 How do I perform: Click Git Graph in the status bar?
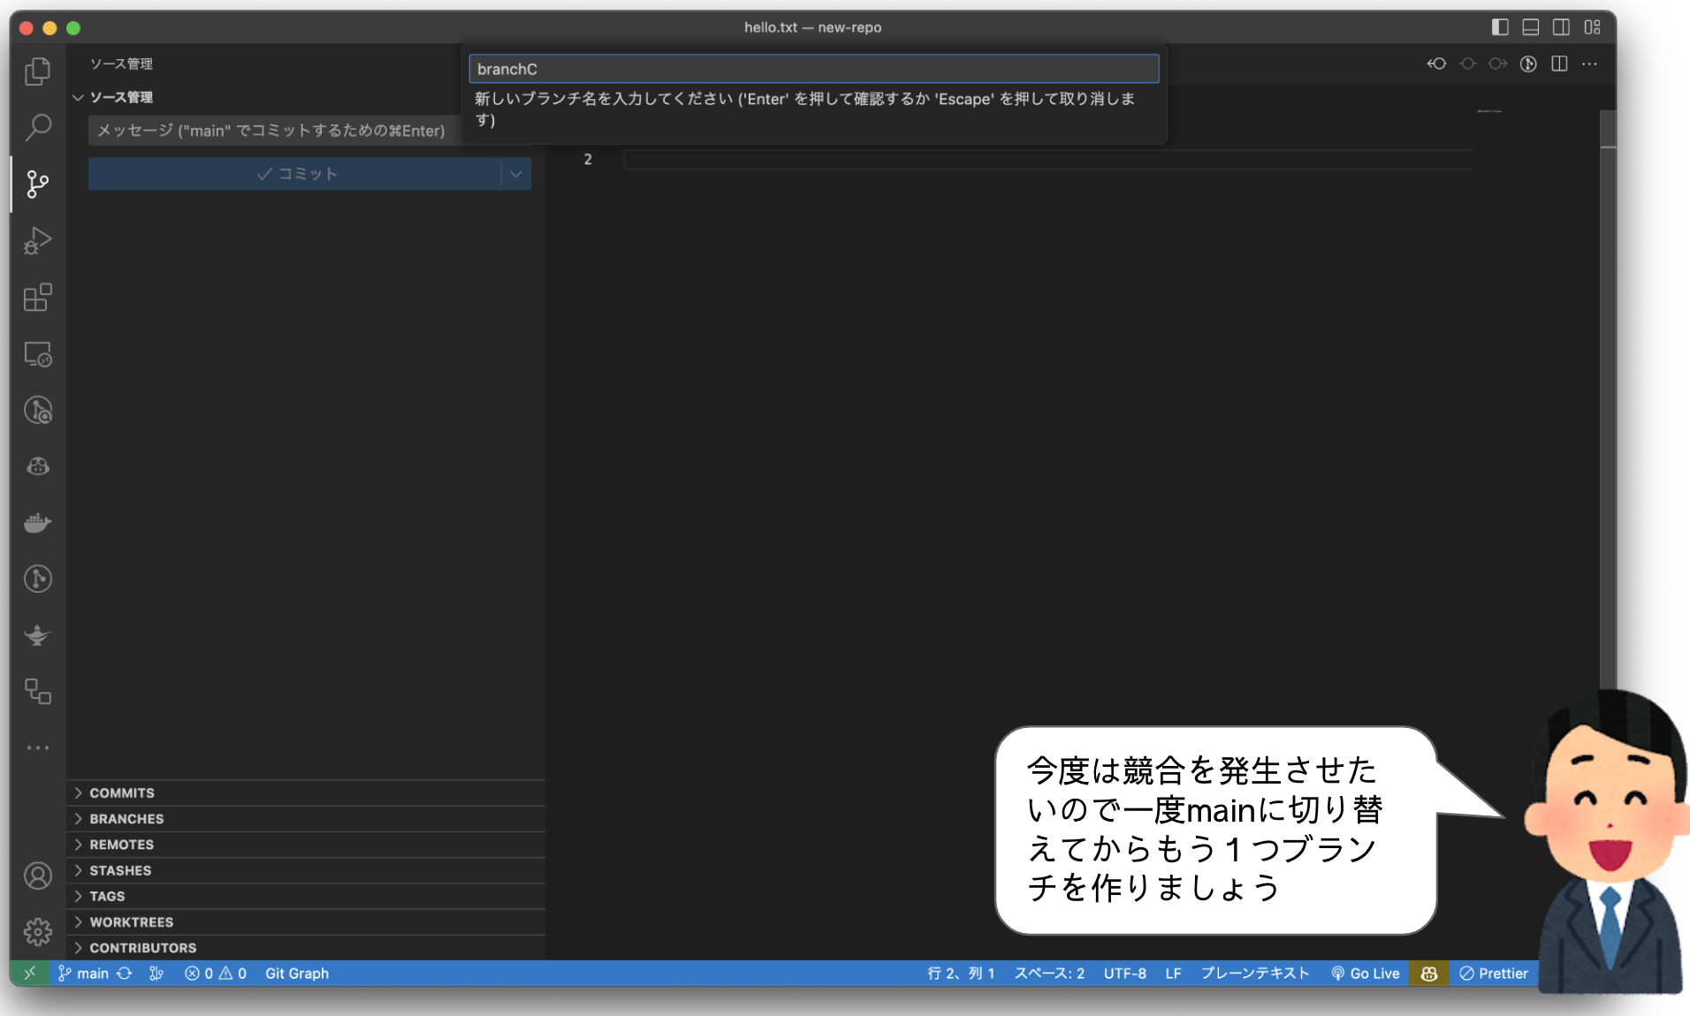click(x=297, y=973)
